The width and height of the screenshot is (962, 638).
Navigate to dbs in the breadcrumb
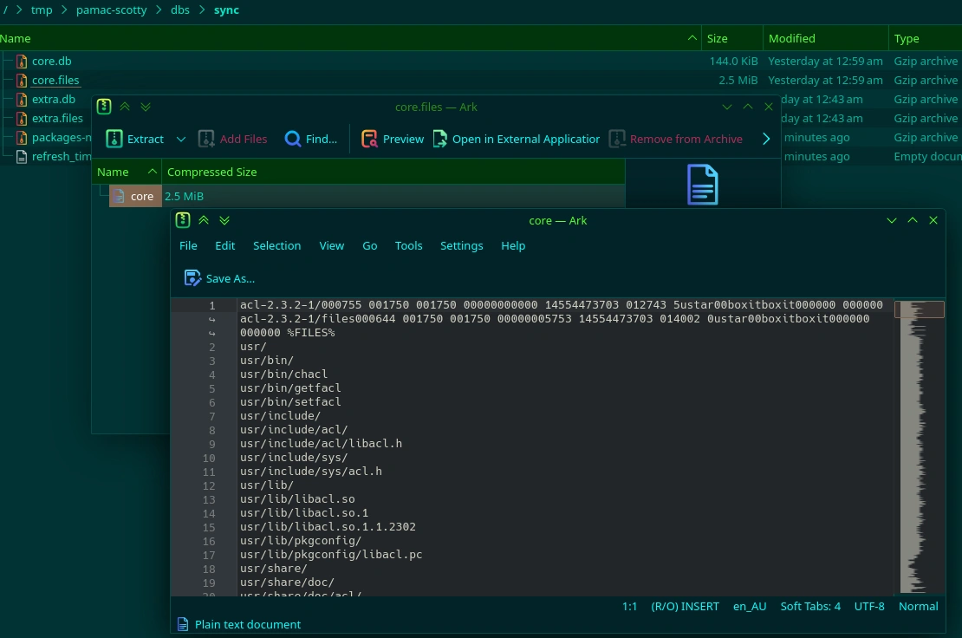pos(179,10)
